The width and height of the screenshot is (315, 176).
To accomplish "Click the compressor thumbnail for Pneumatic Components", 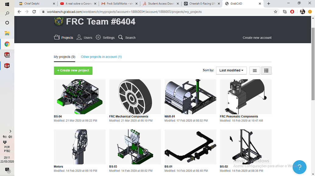I will click(x=246, y=97).
